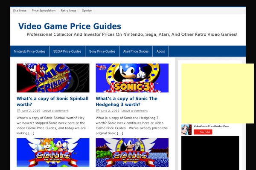This screenshot has width=256, height=170.
Task: Click June 2, 2015 date on Sonic 3 post
Action: pyautogui.click(x=110, y=111)
